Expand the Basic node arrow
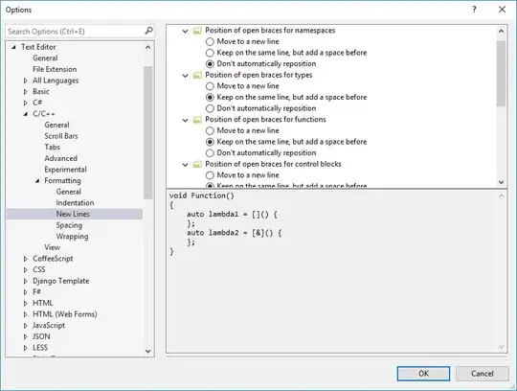 pos(26,92)
